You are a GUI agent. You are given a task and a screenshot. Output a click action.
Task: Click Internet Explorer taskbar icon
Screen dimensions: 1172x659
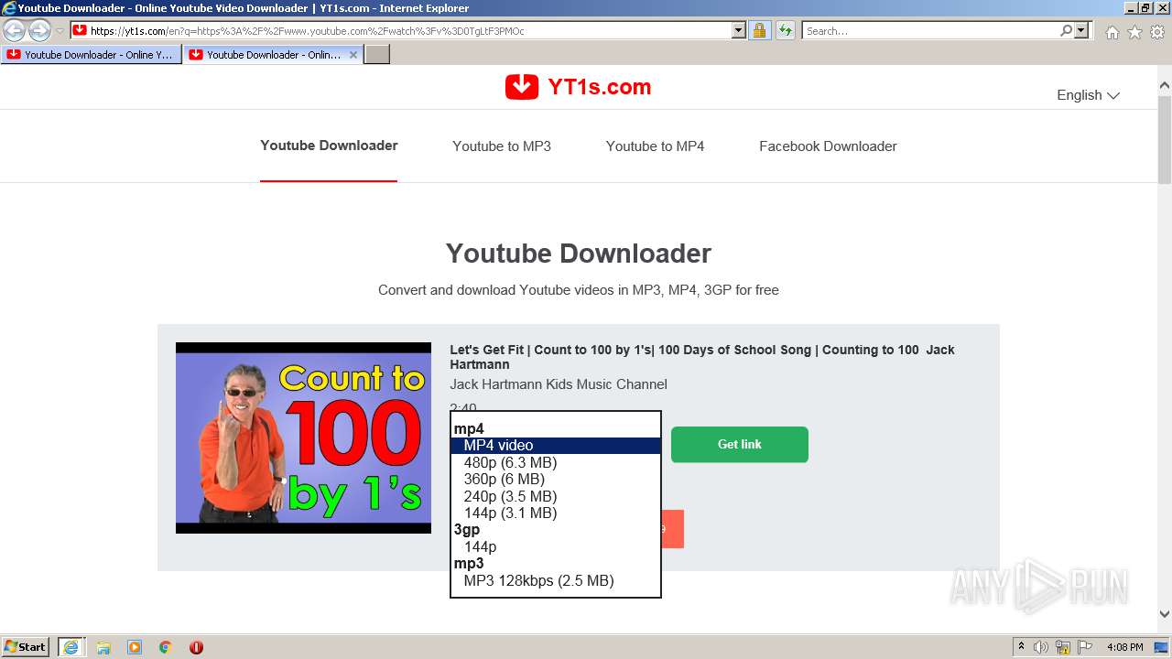click(71, 647)
